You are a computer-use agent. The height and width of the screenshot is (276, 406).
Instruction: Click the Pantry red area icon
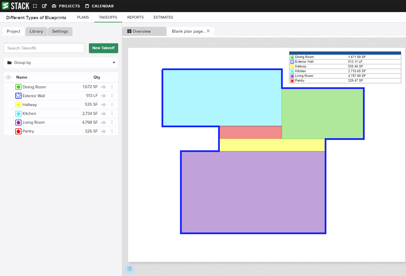(18, 131)
